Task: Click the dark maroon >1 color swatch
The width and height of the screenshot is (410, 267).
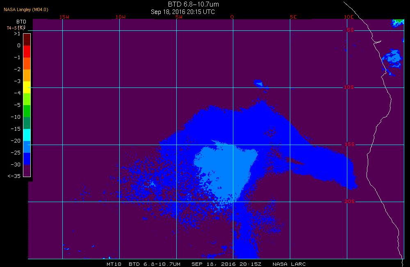Action: [x=27, y=40]
